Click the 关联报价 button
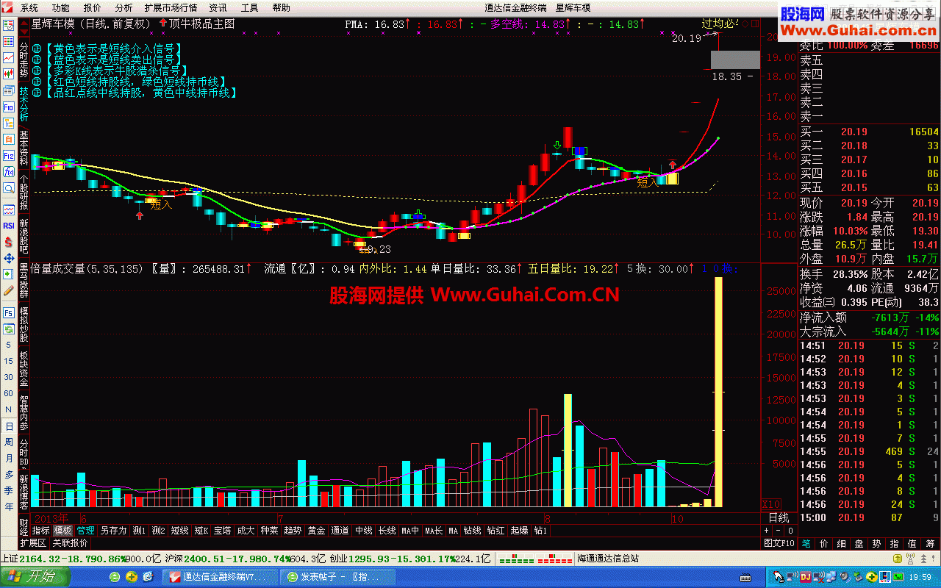The image size is (941, 588). (71, 543)
